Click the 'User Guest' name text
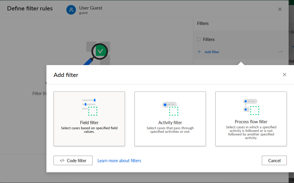Screen dimensions: 294x183 [x=90, y=8]
